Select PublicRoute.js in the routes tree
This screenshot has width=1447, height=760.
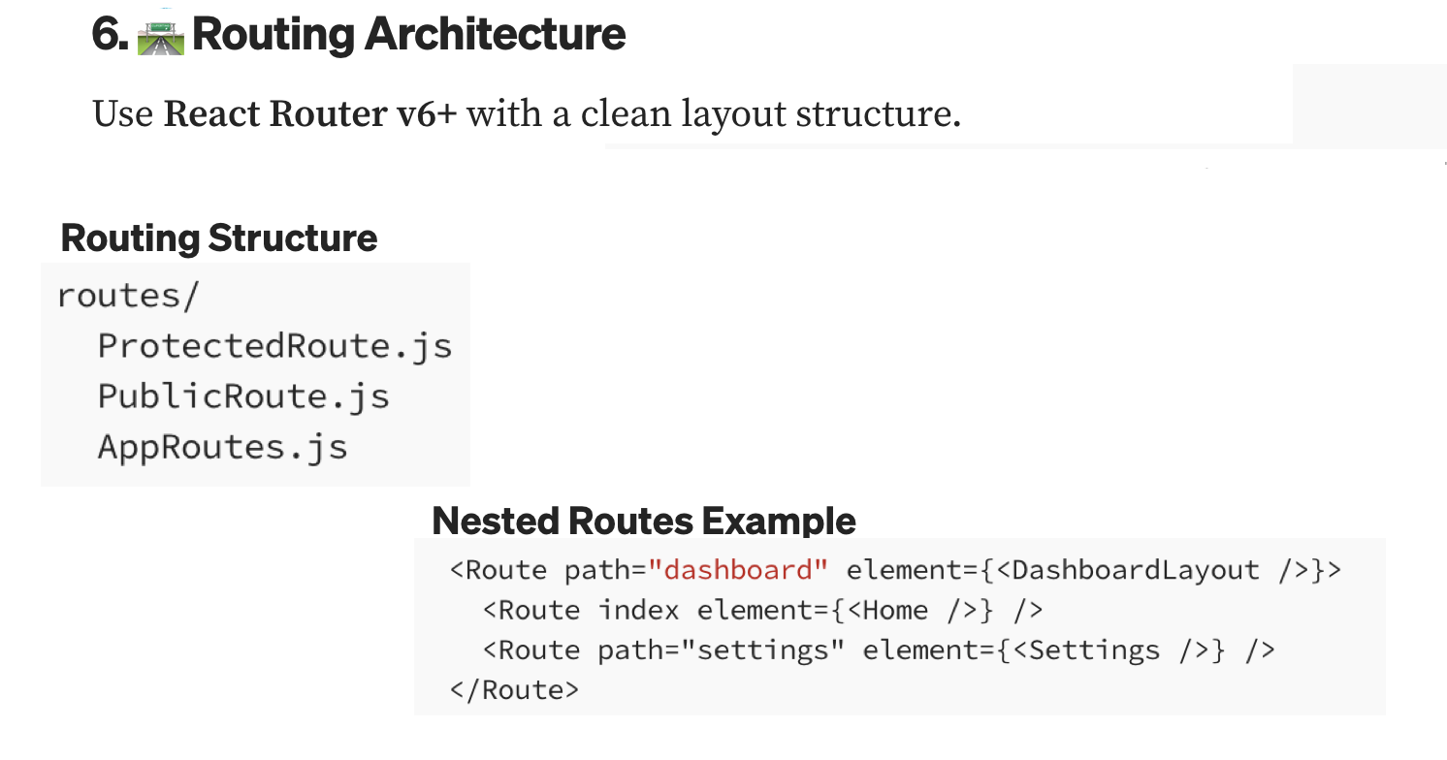click(243, 396)
